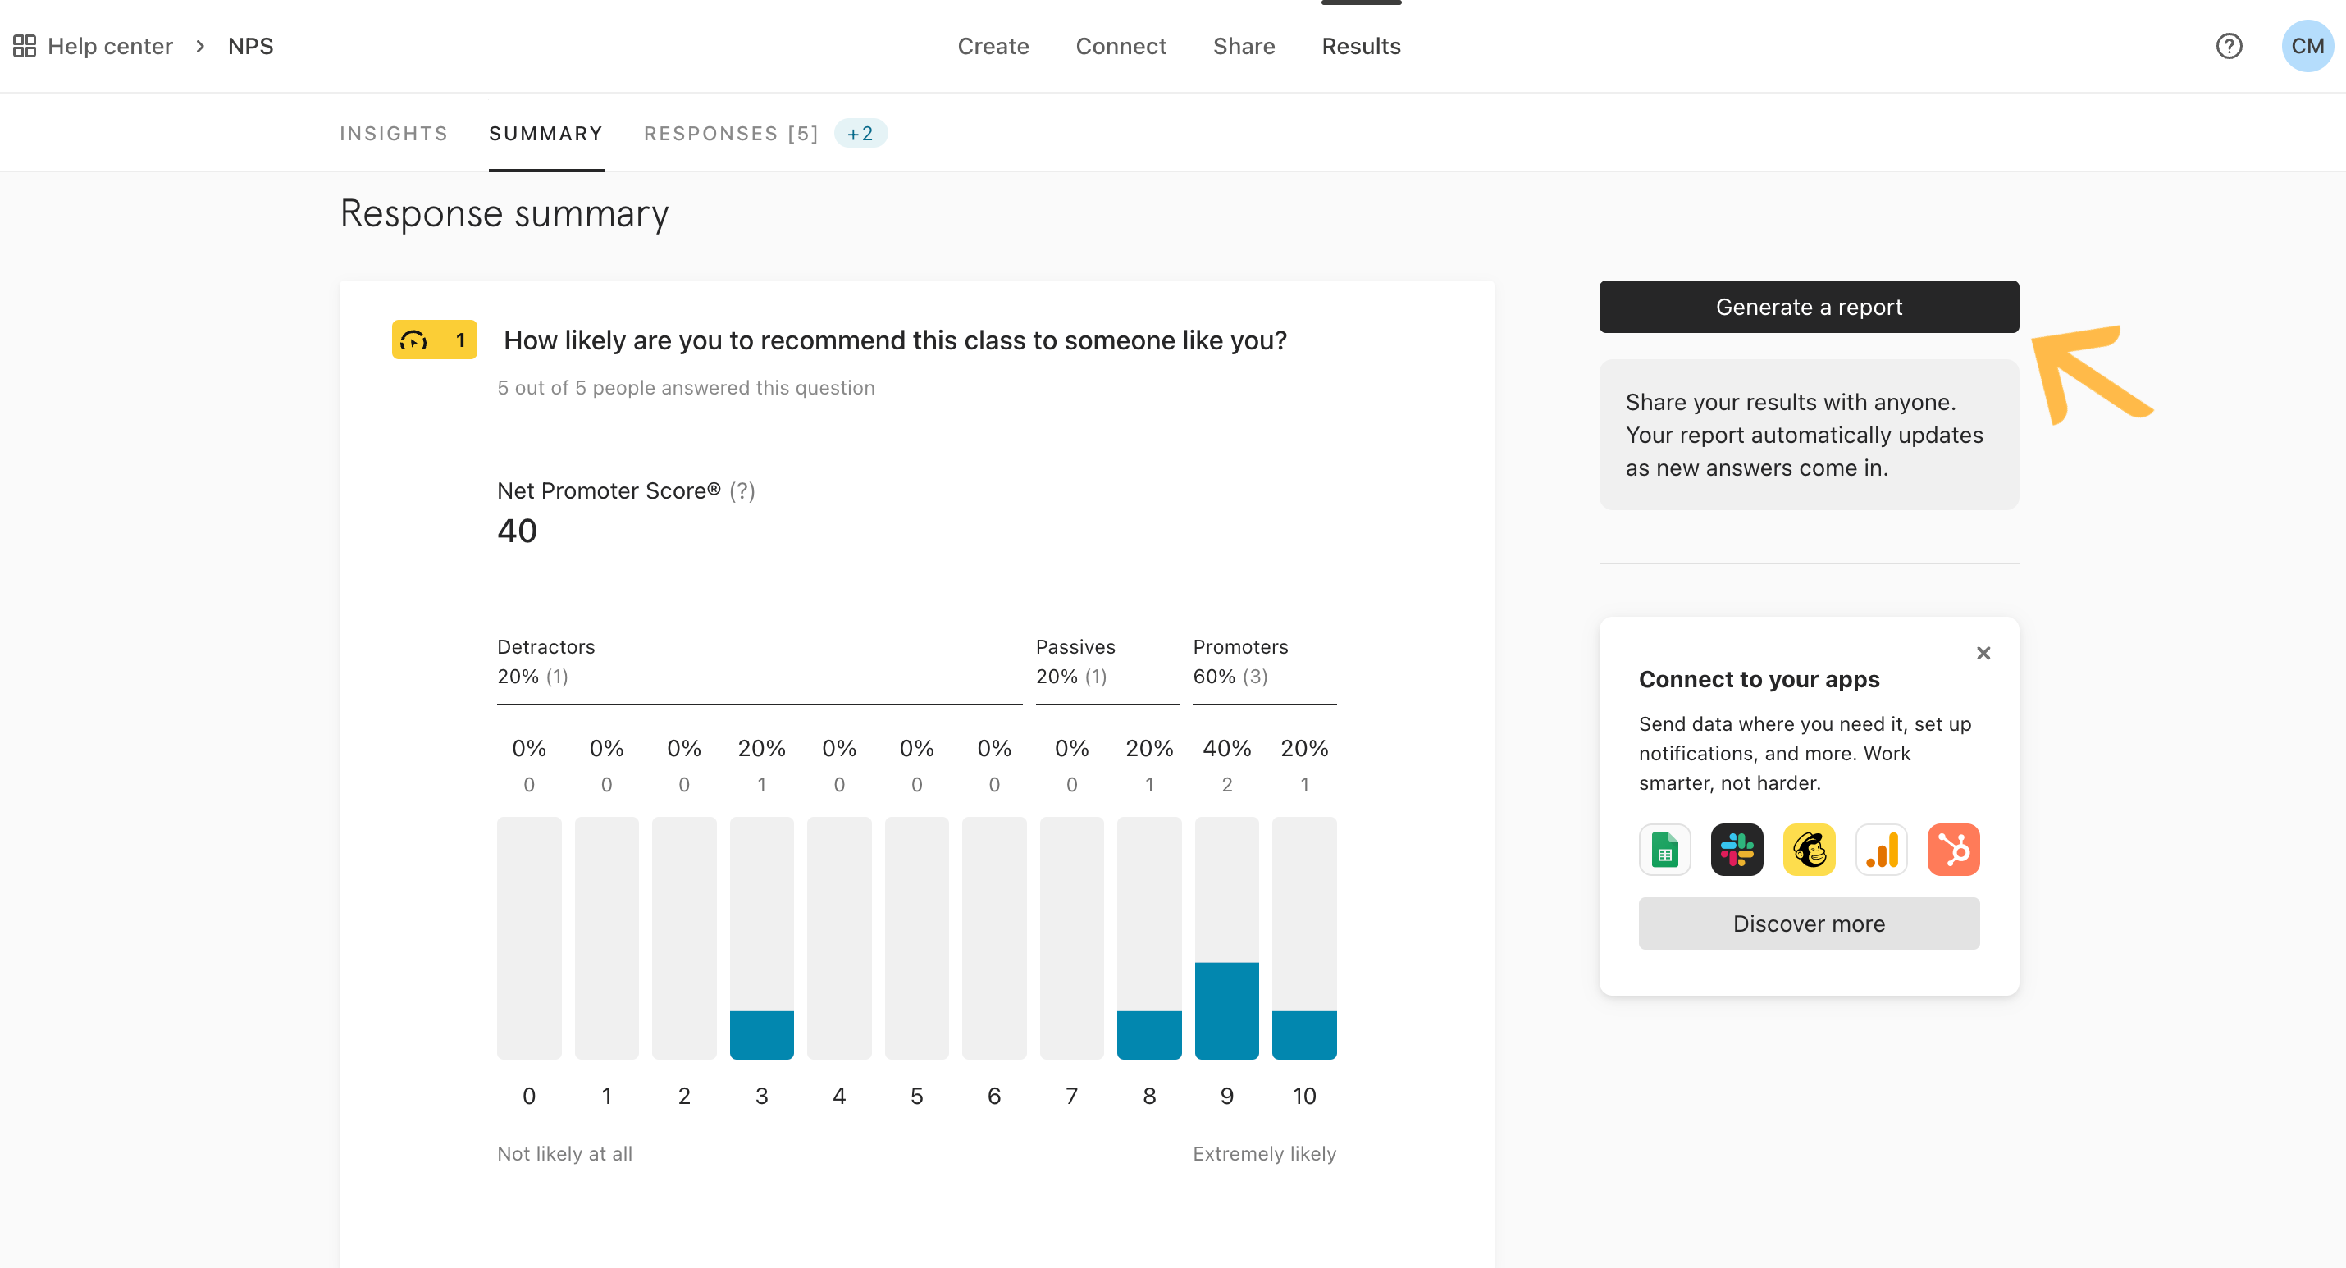Click the 'Not likely at all' label
The width and height of the screenshot is (2346, 1268).
[564, 1154]
